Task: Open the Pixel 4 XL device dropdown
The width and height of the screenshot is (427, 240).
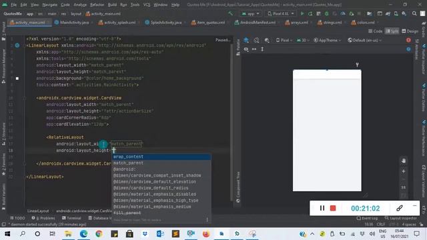Action: tap(281, 13)
